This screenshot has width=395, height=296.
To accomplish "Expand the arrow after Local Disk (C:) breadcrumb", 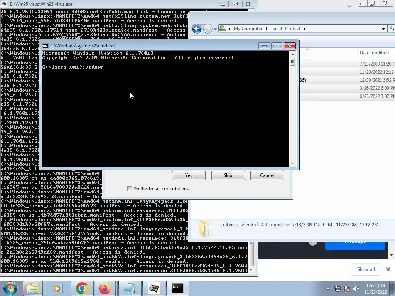I will coord(305,29).
